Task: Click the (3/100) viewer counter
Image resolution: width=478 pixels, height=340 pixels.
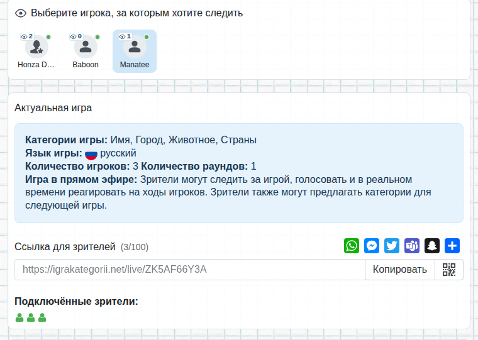Action: pyautogui.click(x=135, y=247)
